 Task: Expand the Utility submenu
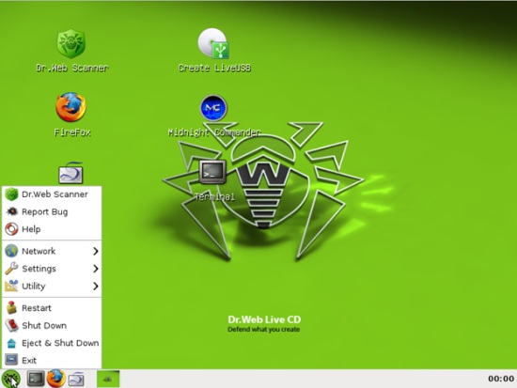click(52, 287)
